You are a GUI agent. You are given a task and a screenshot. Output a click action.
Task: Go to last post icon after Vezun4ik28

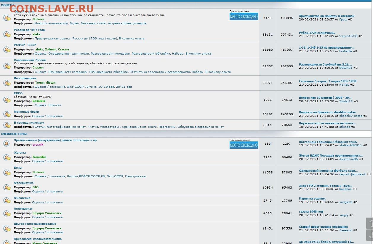(360, 36)
